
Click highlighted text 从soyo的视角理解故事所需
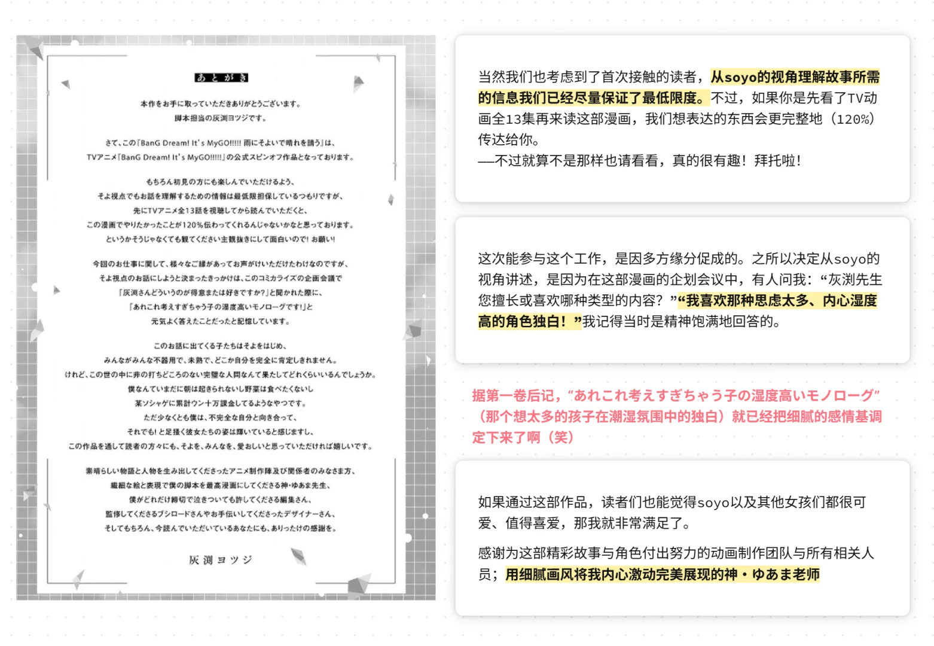(x=795, y=77)
